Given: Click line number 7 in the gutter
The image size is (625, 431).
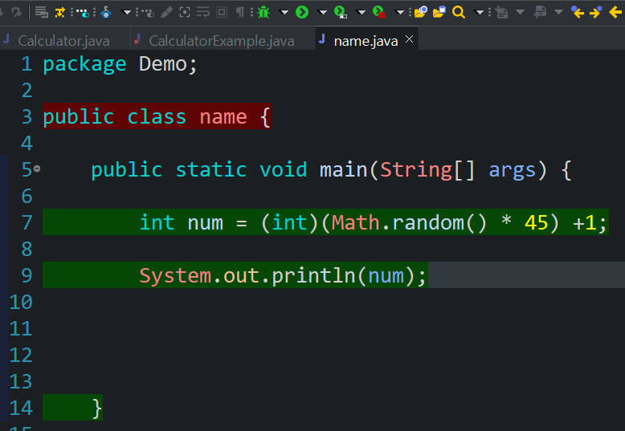Looking at the screenshot, I should (x=27, y=222).
